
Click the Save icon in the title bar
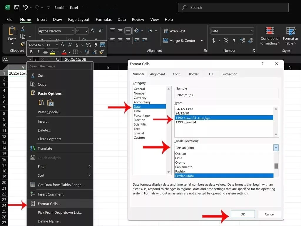pyautogui.click(x=17, y=8)
